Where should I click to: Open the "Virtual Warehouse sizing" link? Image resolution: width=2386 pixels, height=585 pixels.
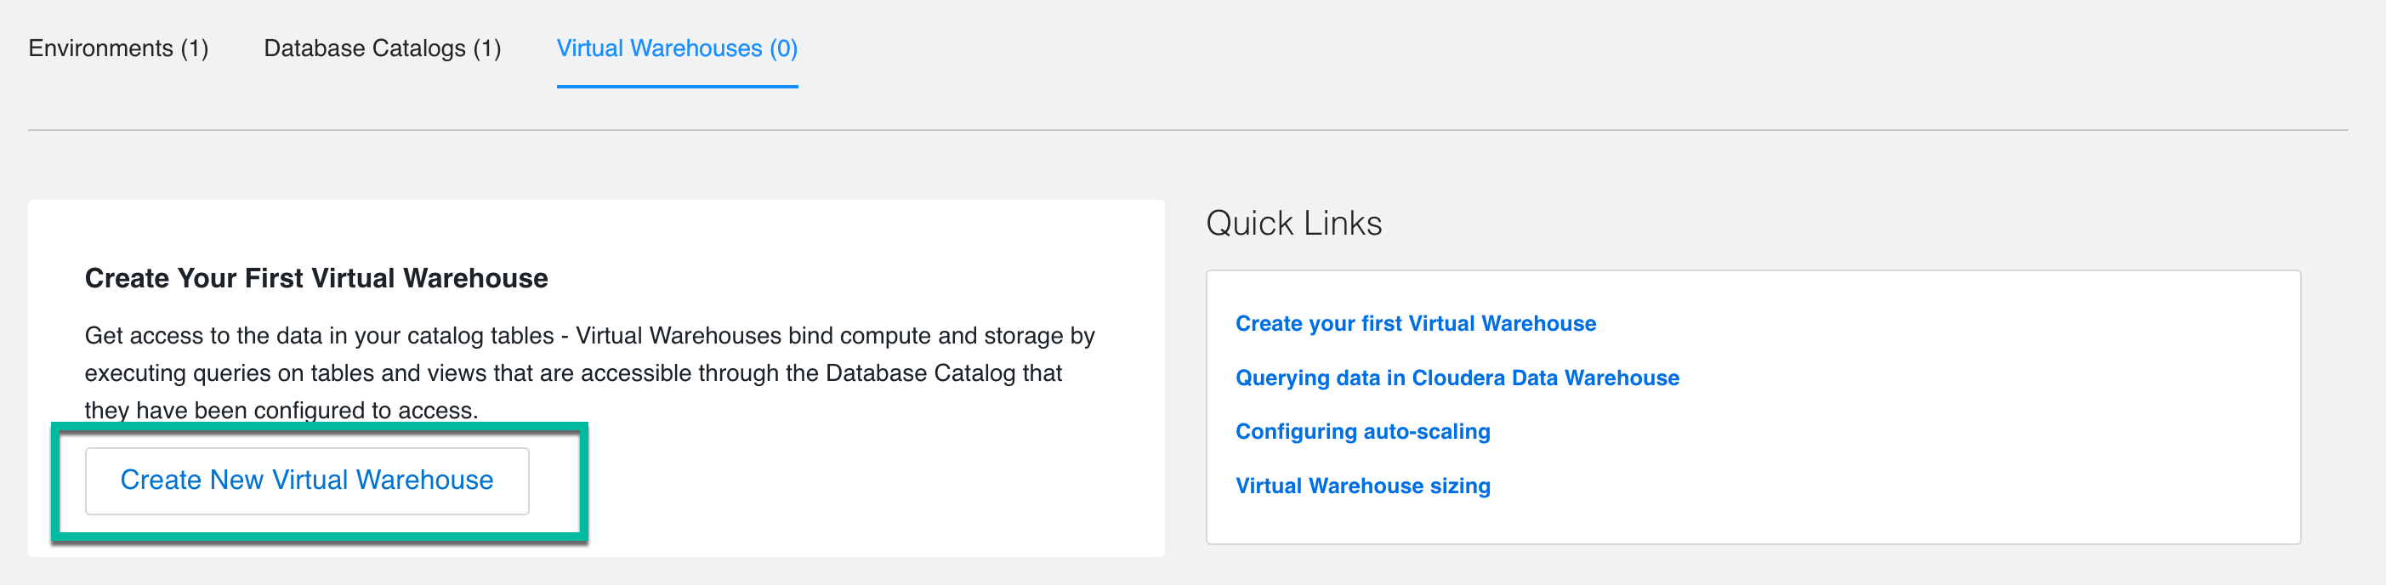click(1362, 486)
